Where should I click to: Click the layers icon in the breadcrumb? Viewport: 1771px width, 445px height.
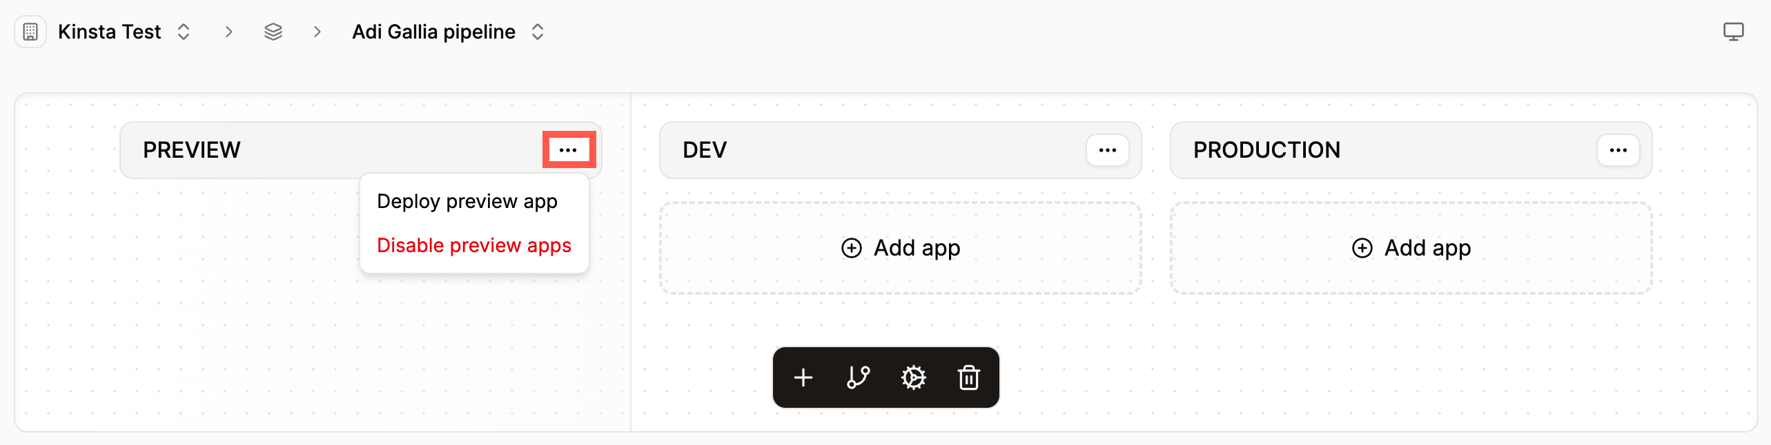pyautogui.click(x=273, y=31)
